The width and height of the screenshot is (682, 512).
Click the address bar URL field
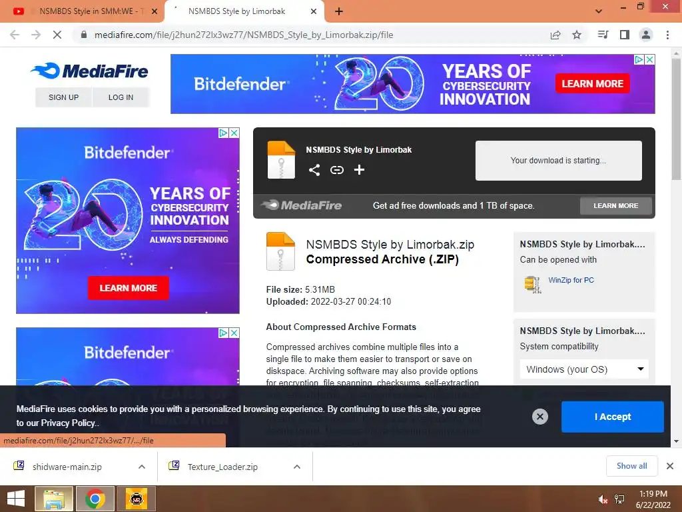coord(244,35)
